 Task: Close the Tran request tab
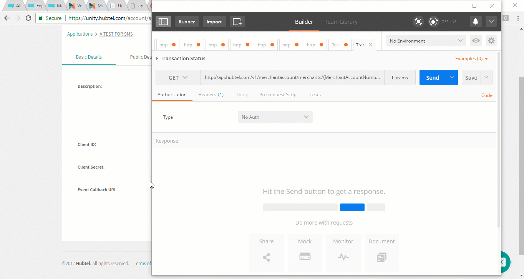(370, 45)
